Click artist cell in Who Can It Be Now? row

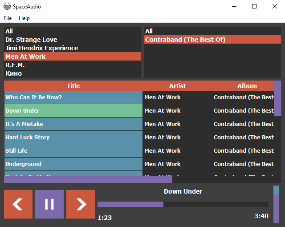[x=177, y=97]
